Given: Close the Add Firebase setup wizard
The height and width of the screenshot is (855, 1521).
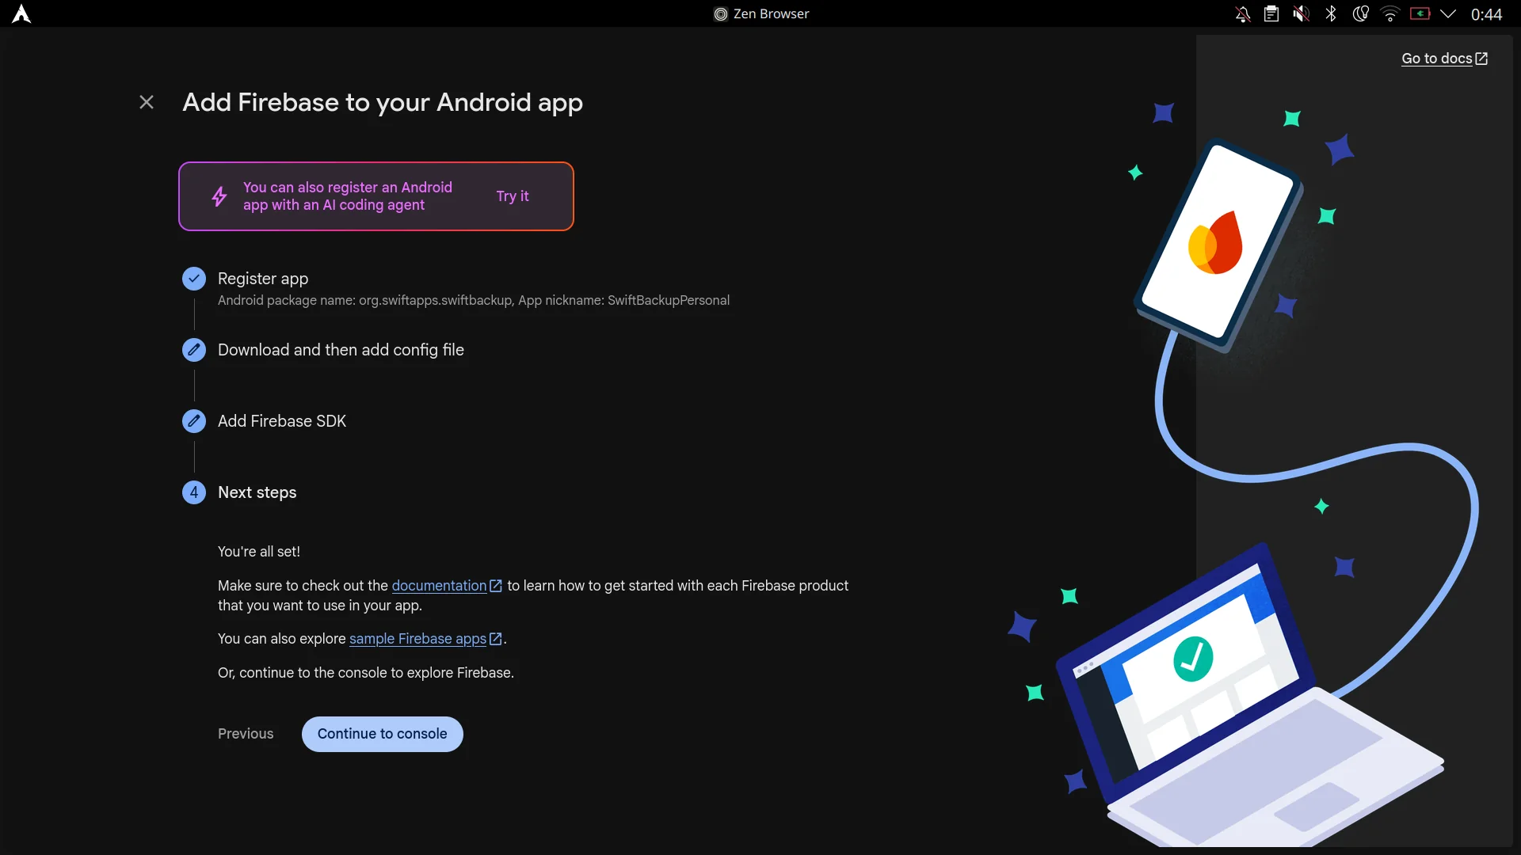Looking at the screenshot, I should coord(147,102).
